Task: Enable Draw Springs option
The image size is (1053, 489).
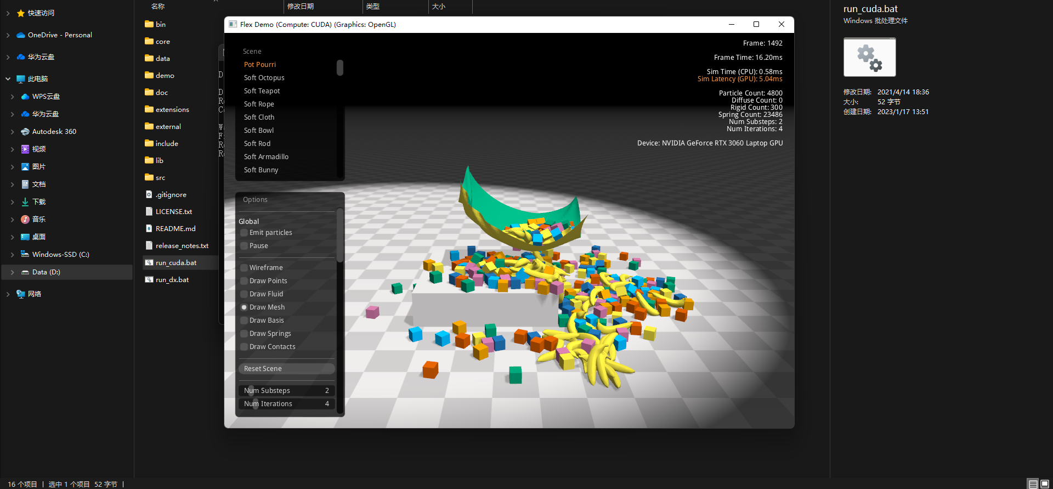Action: 244,334
